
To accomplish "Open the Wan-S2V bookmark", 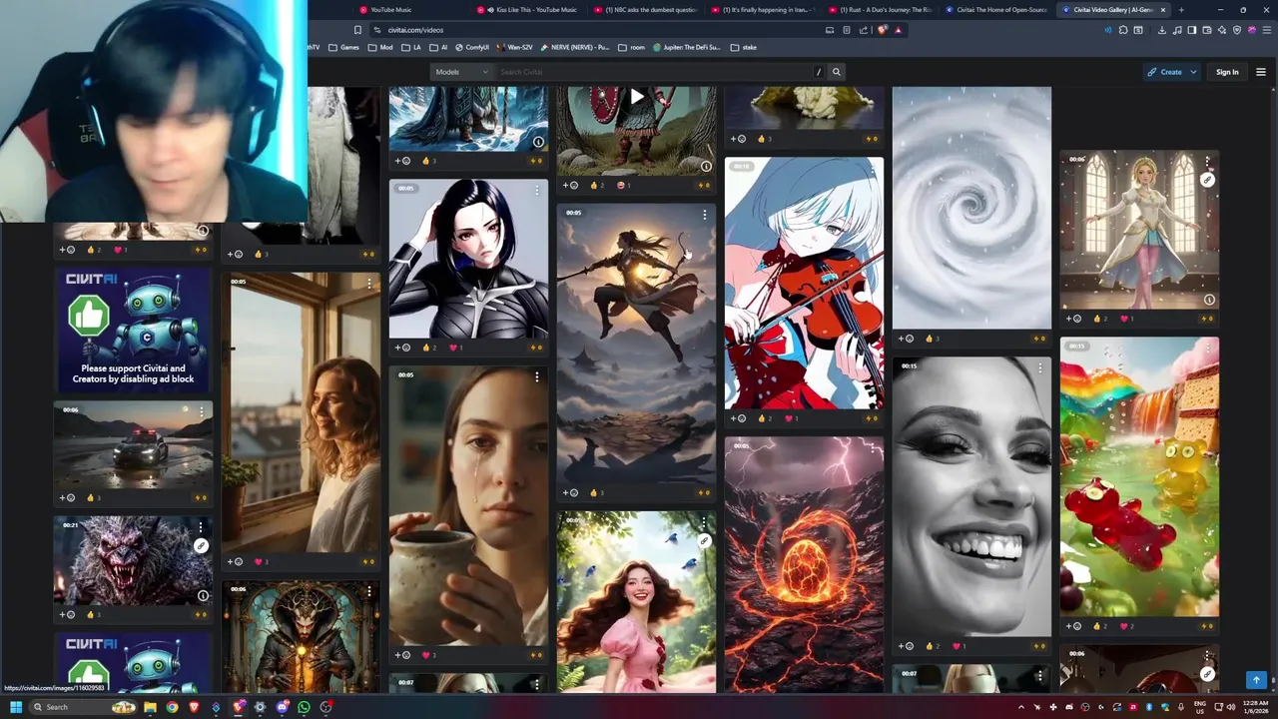I will 515,47.
